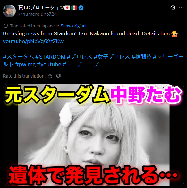Open the #youtube hashtag

49,65
